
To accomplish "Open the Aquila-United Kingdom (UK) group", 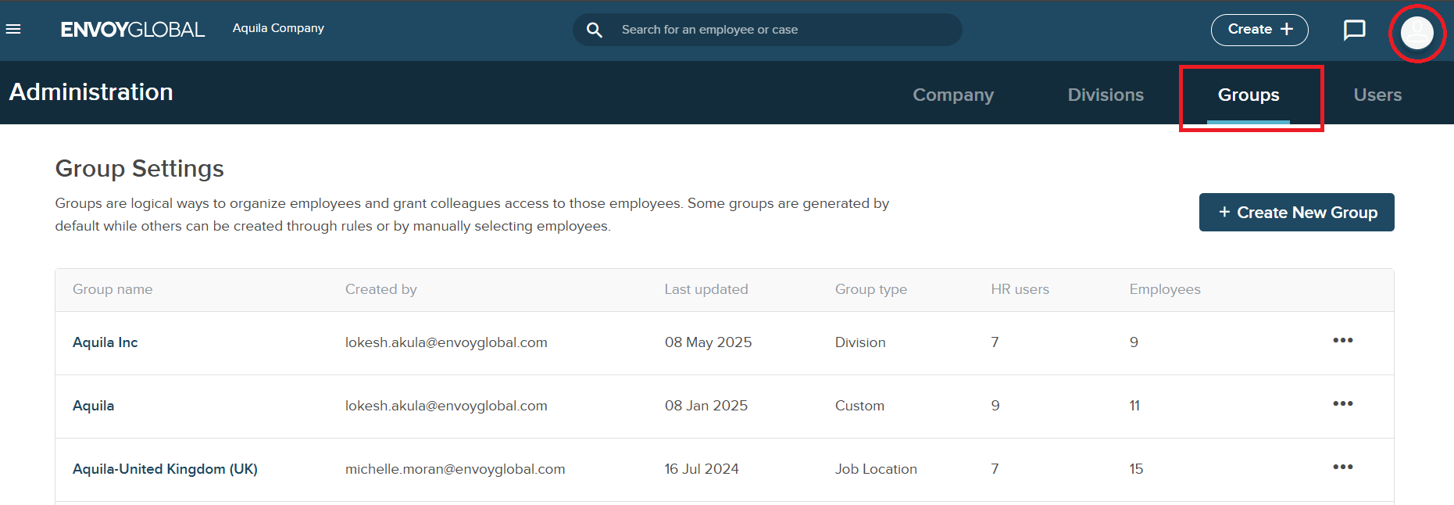I will (x=165, y=469).
